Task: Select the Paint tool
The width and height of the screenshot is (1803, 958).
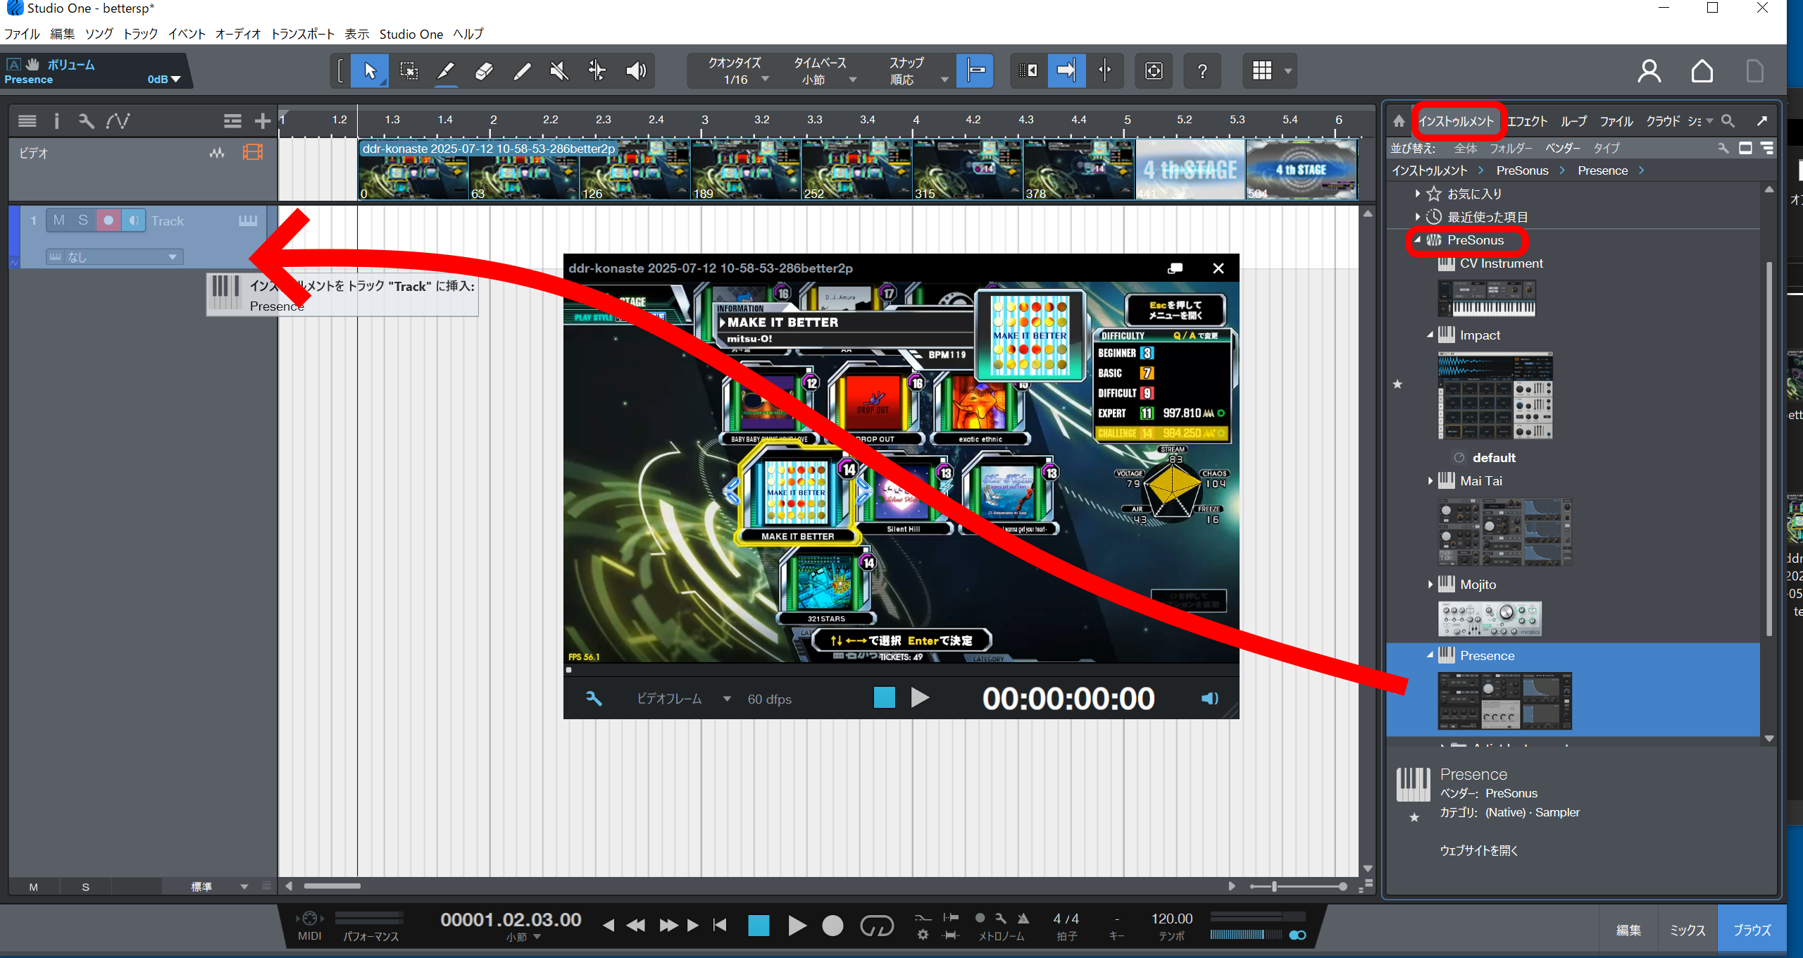Action: [522, 70]
